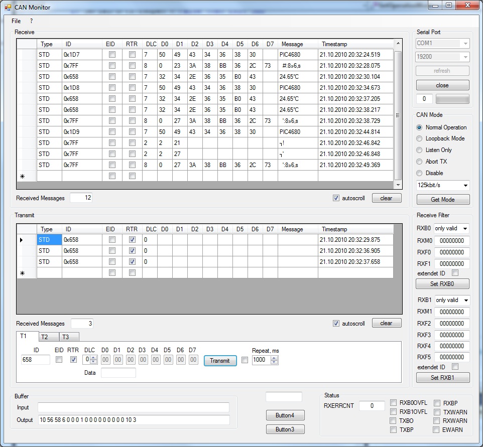Click the Buffer Output field
Viewport: 483px width, 447px height.
pos(134,420)
